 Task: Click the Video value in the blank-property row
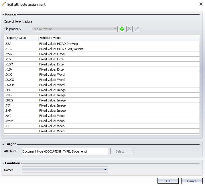tap(119, 131)
